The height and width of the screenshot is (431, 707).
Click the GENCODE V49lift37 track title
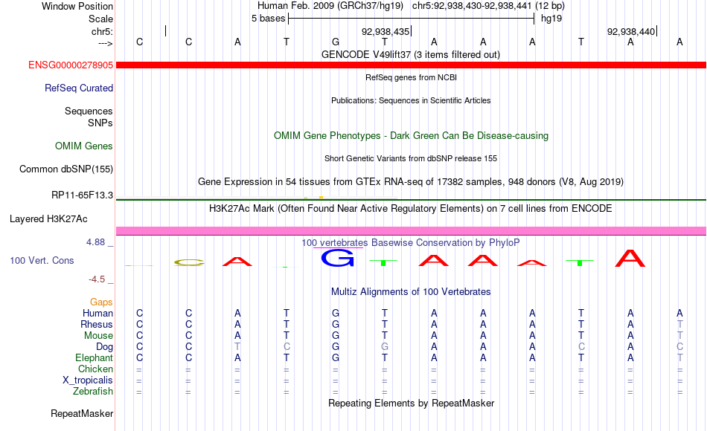[x=410, y=54]
